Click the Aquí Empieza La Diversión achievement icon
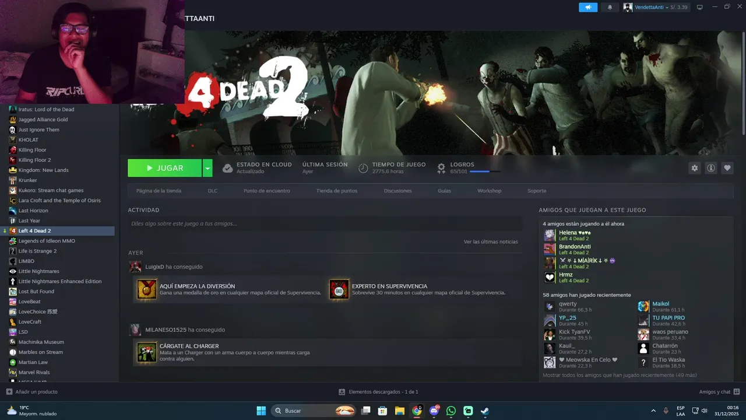The image size is (746, 420). [147, 289]
